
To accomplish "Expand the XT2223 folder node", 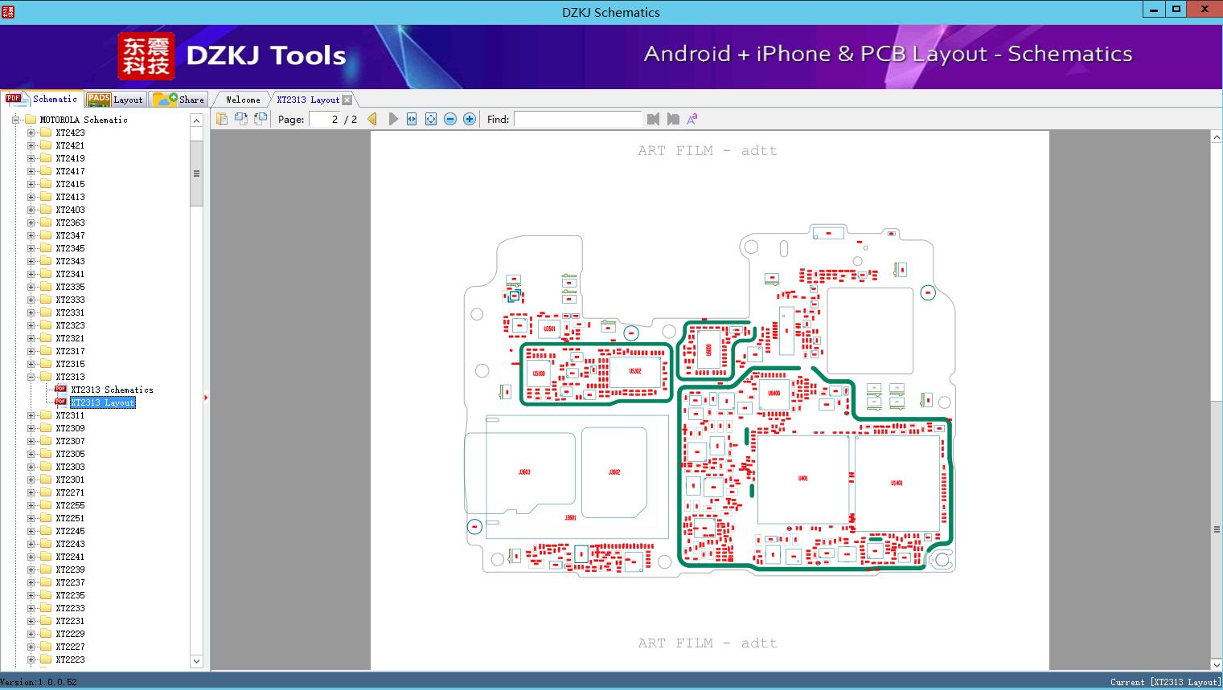I will click(x=31, y=659).
